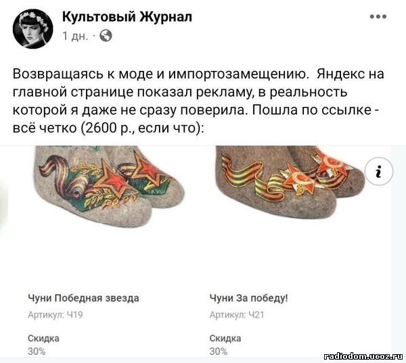Click the 1 дн. post timestamp

75,36
